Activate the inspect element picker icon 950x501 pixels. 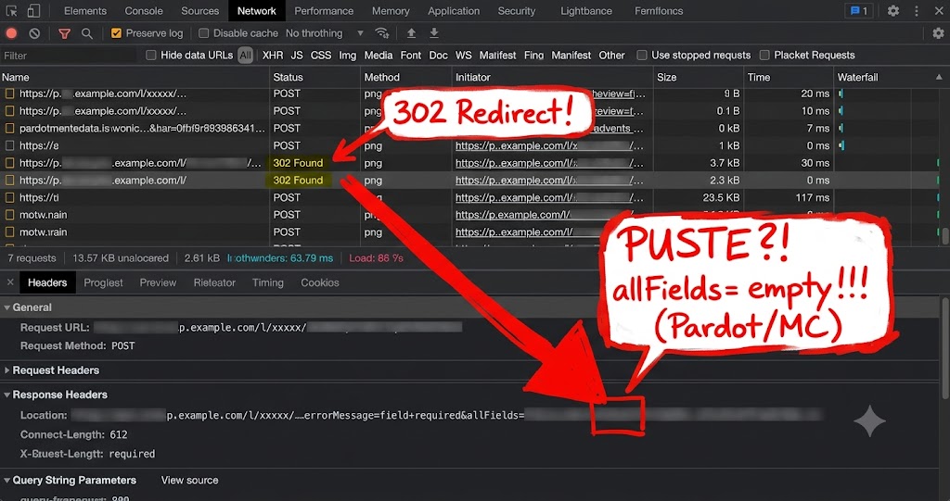click(x=11, y=11)
